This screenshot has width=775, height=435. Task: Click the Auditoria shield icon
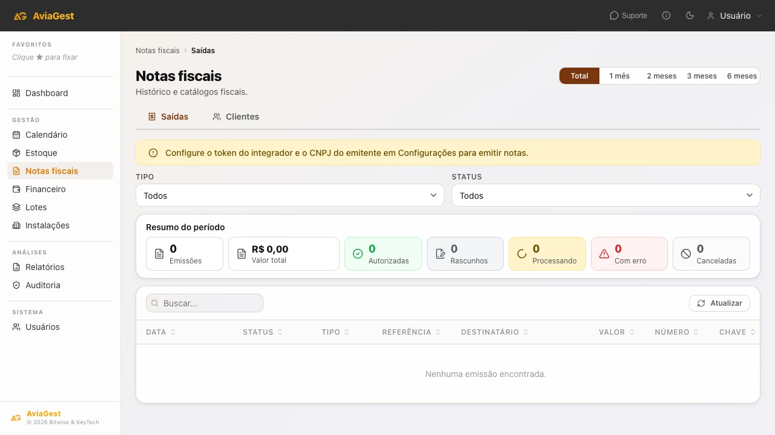pos(16,285)
